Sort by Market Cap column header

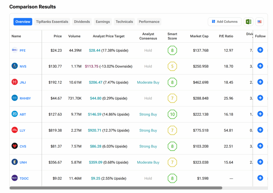point(199,36)
